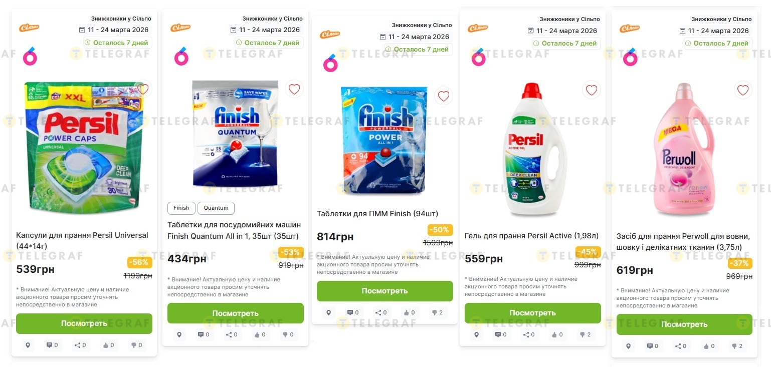Share the Finish 94шт tablets offer
The height and width of the screenshot is (367, 771).
[x=381, y=312]
